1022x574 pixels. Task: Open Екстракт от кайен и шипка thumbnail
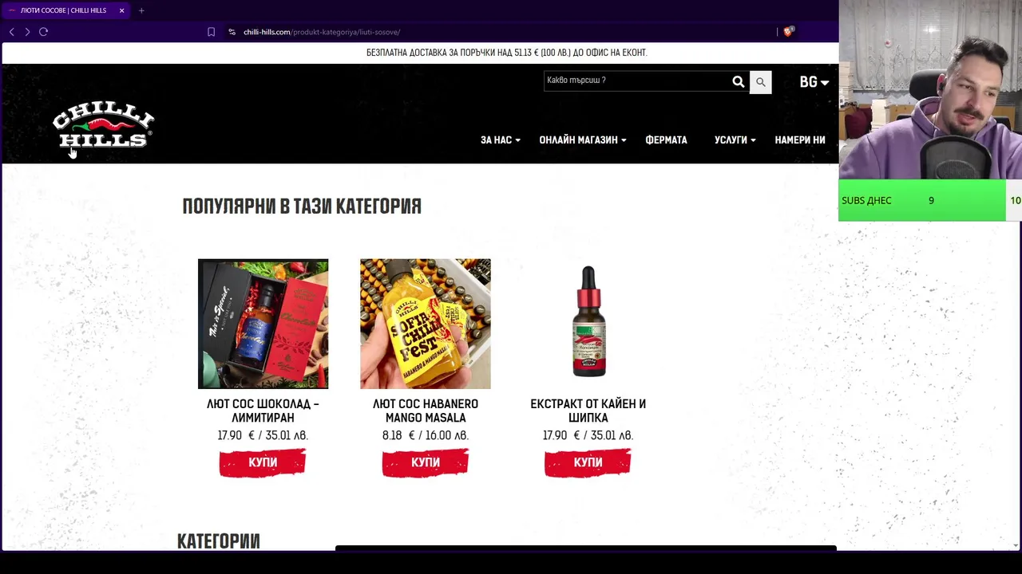tap(588, 323)
